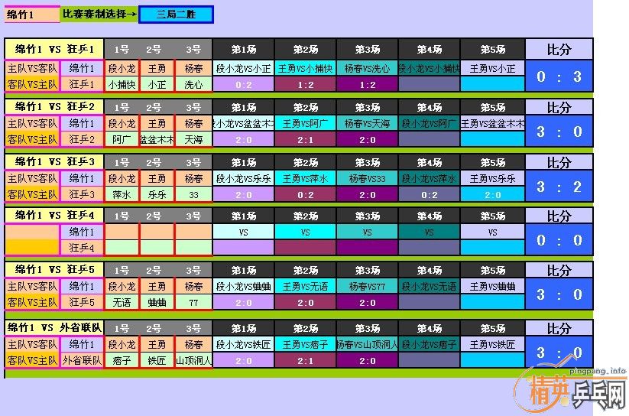Select the 绵竹1 VS 狂兵5 header
The height and width of the screenshot is (416, 629).
[54, 269]
